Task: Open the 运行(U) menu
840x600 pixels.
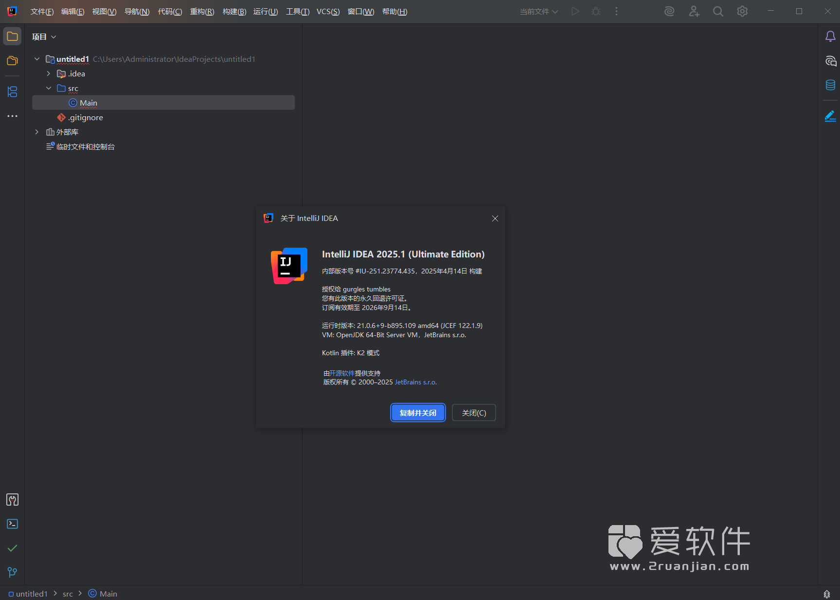Action: pos(266,12)
